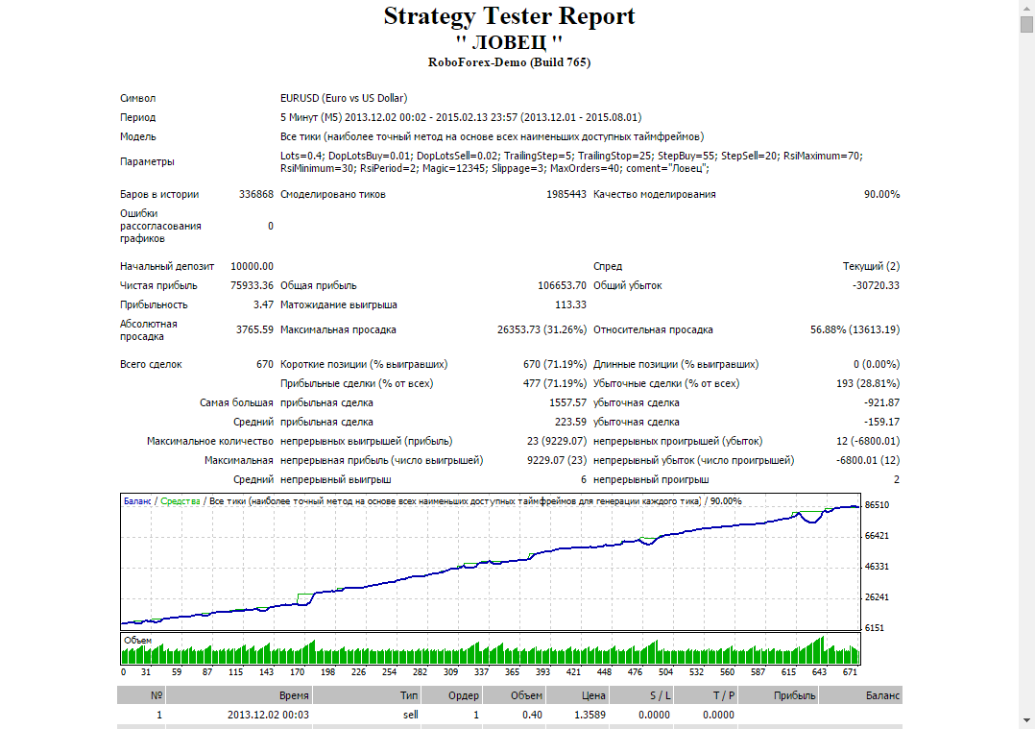Click the Объем volume histogram

click(x=491, y=649)
